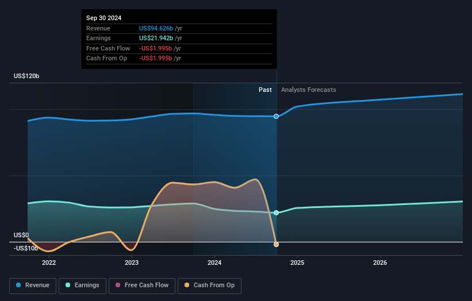Click the US$0 axis label
The image size is (472, 301).
tap(21, 235)
